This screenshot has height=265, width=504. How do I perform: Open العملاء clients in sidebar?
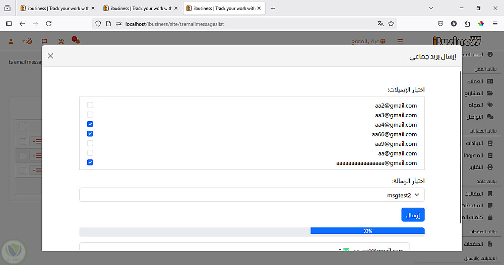coord(480,81)
